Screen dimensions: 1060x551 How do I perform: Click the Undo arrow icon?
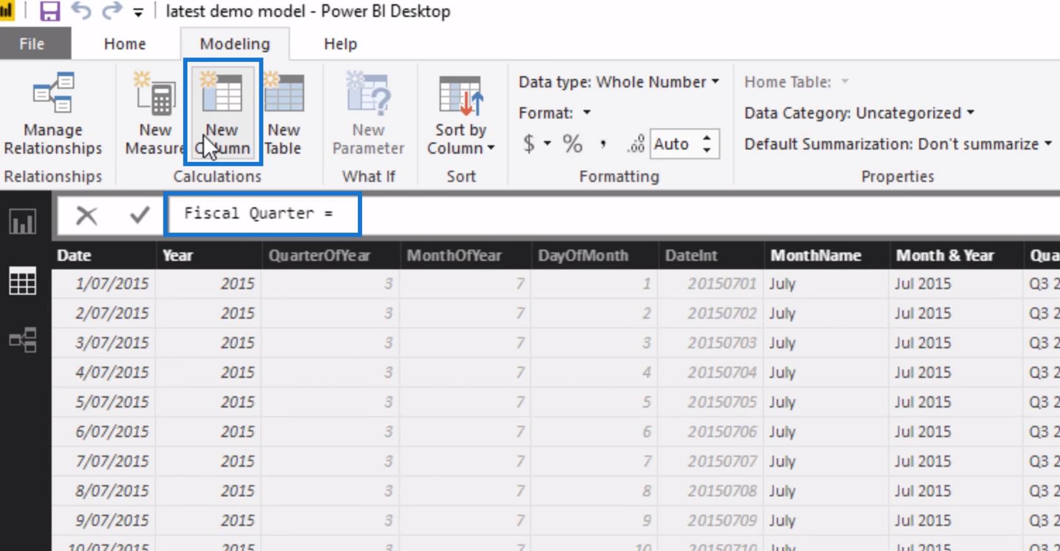click(81, 11)
